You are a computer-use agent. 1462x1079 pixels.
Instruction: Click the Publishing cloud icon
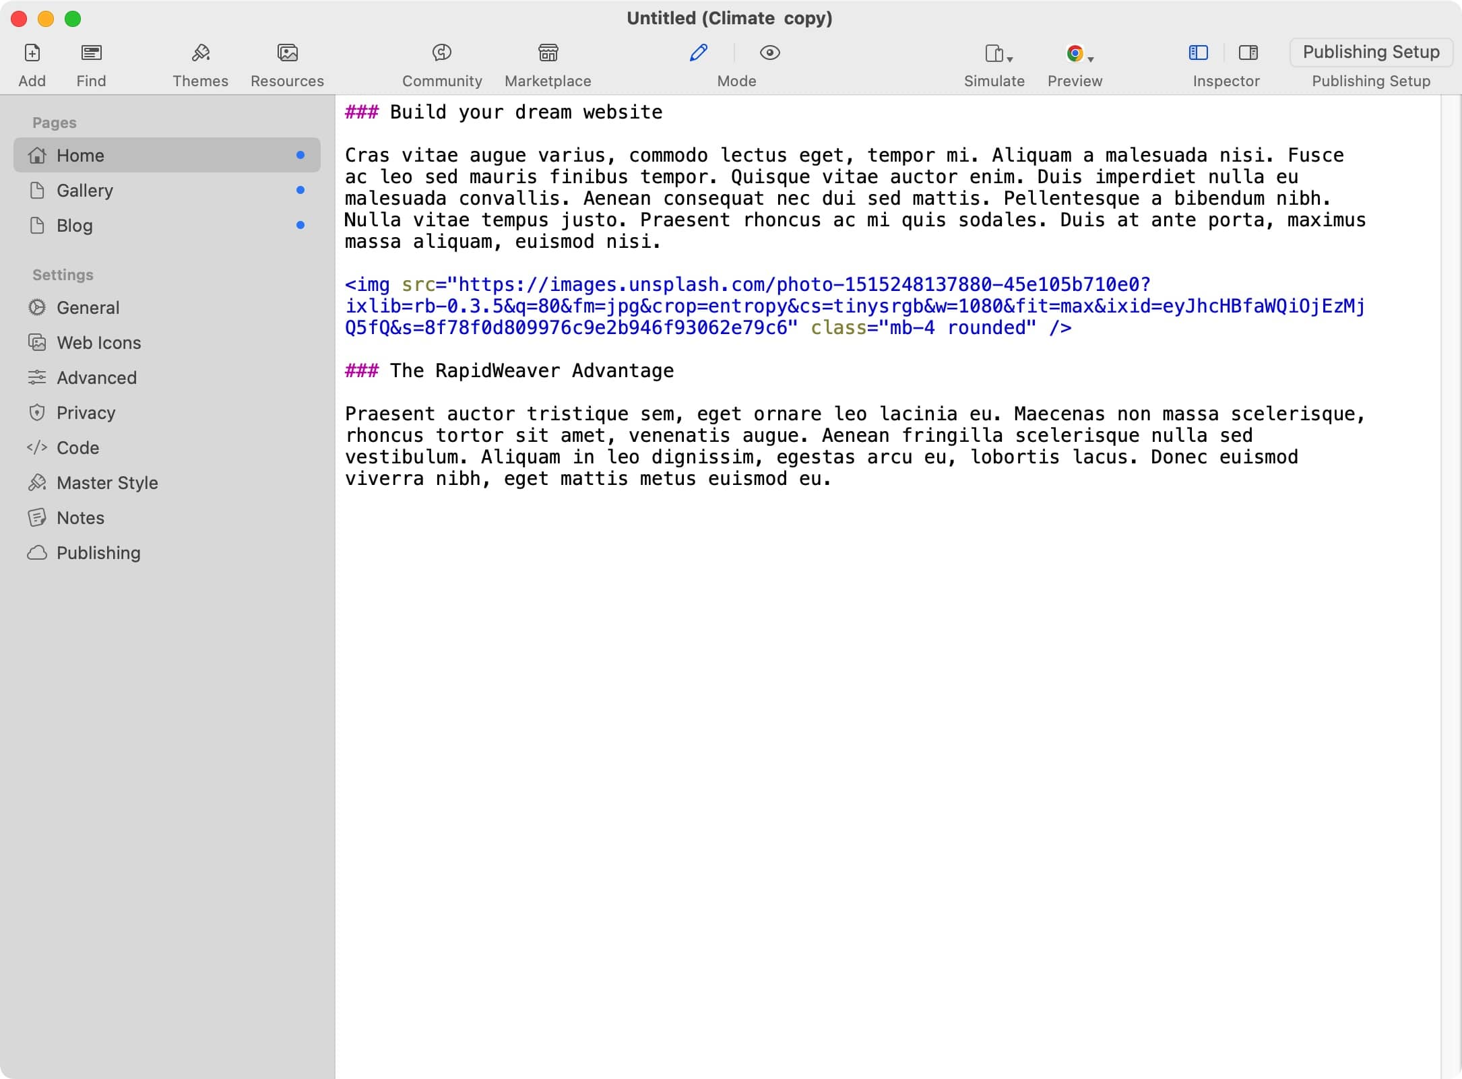pyautogui.click(x=37, y=552)
